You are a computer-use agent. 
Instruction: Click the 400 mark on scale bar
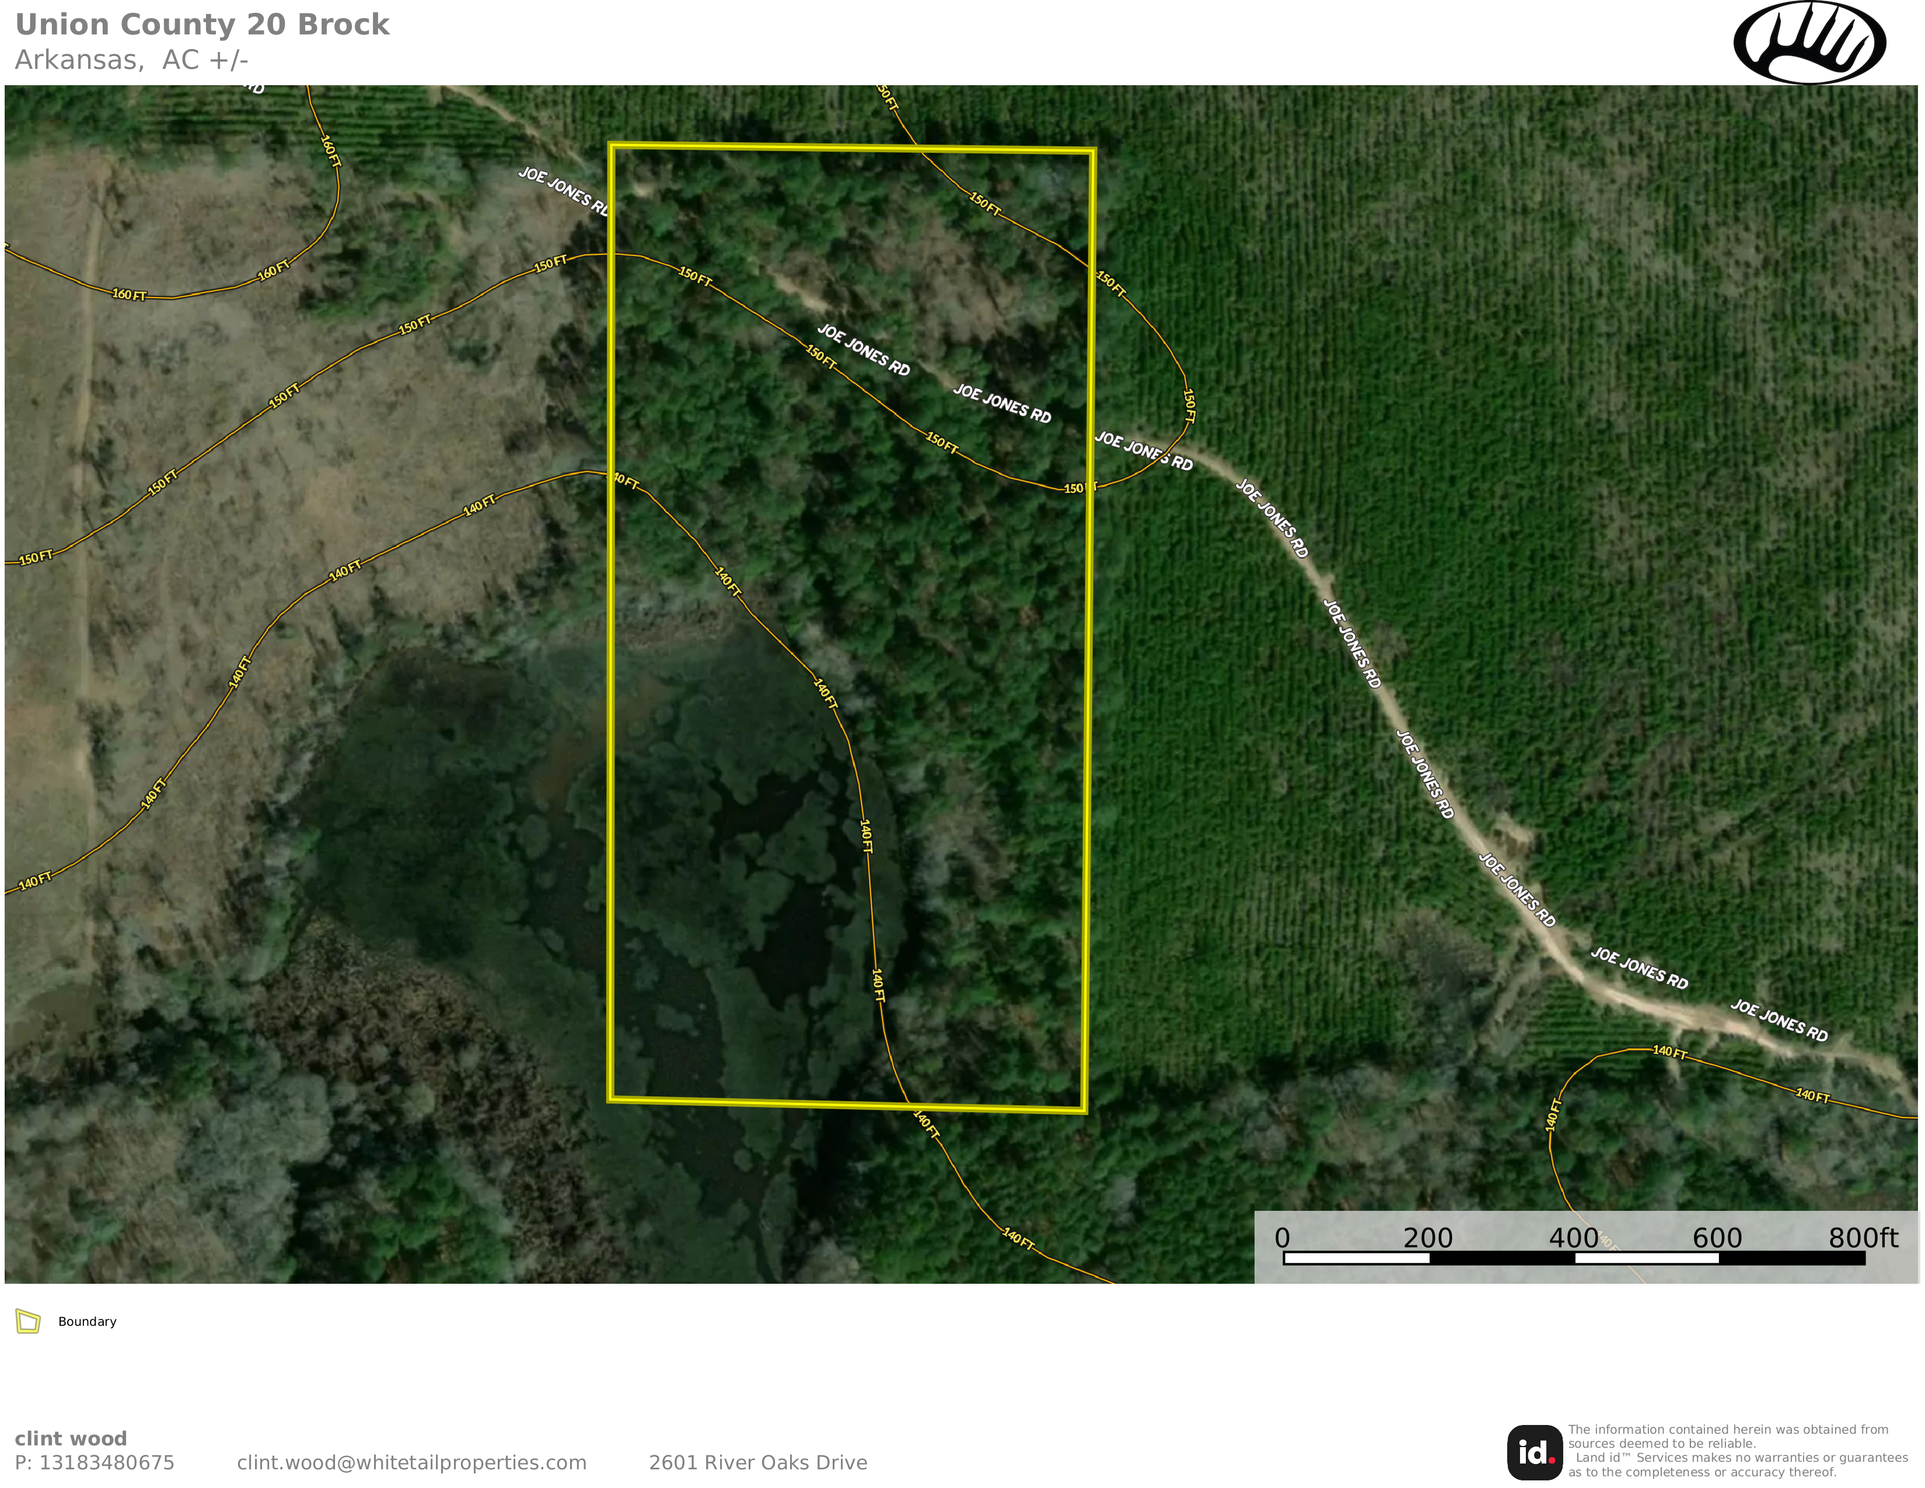click(1573, 1238)
